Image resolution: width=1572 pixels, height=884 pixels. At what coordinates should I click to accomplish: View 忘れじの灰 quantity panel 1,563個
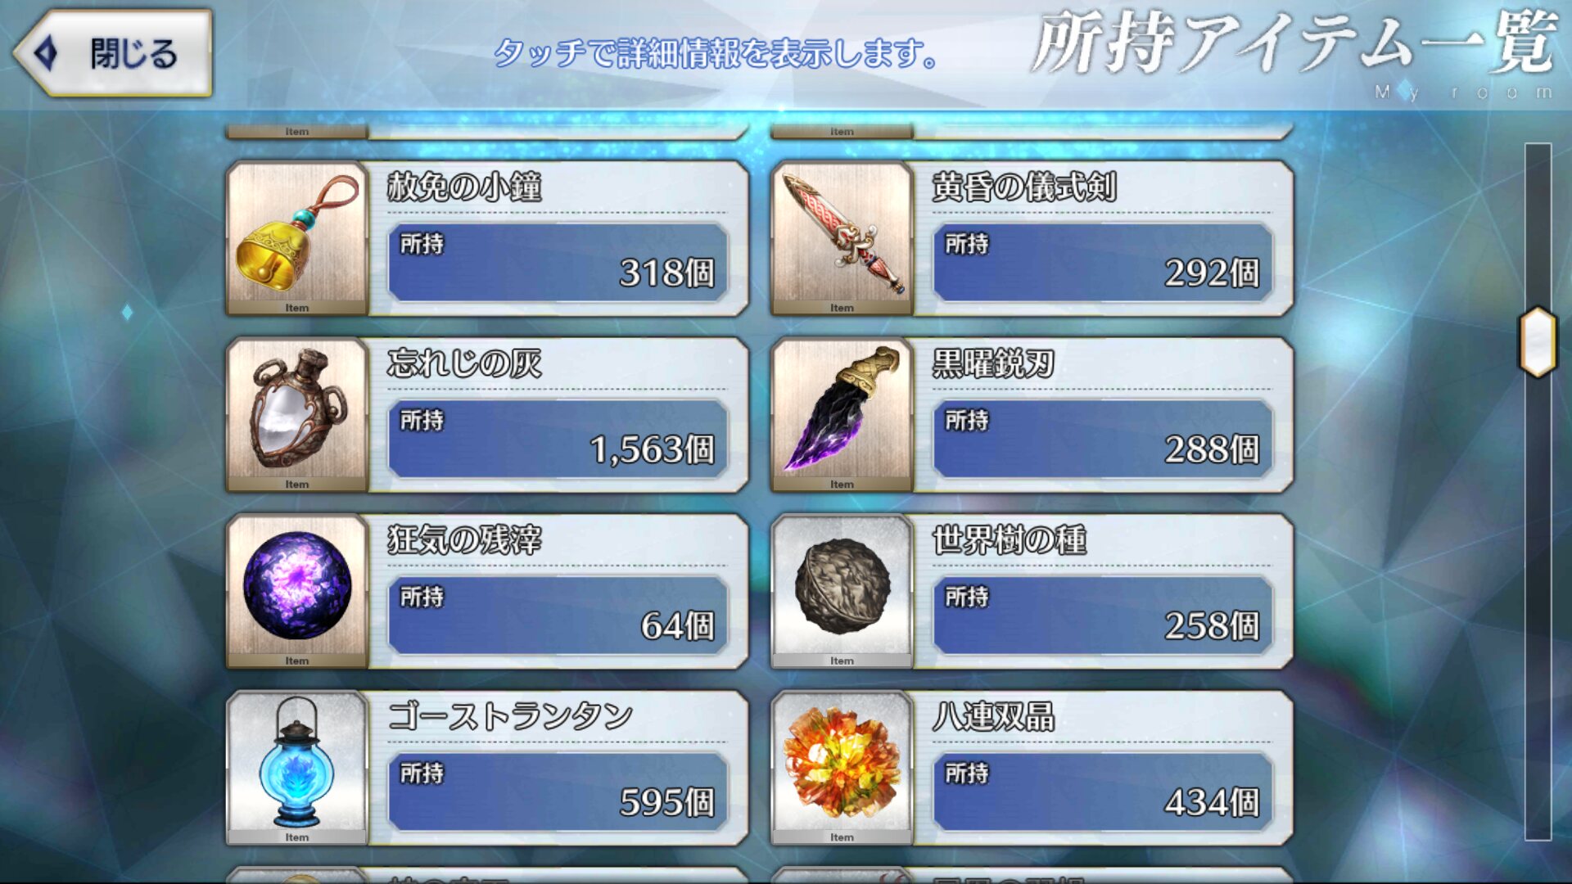coord(558,439)
